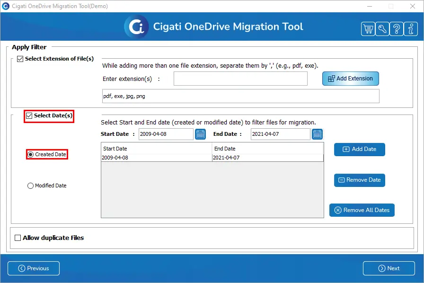Choose the Modified Date radio option

31,186
